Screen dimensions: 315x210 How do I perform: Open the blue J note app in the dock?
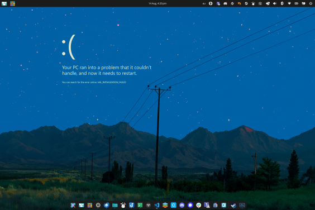point(132,205)
